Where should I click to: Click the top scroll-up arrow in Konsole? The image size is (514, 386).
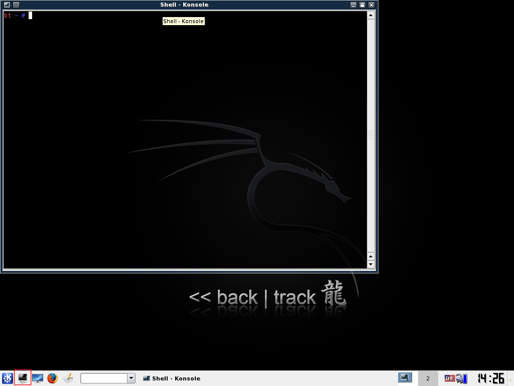tap(371, 15)
